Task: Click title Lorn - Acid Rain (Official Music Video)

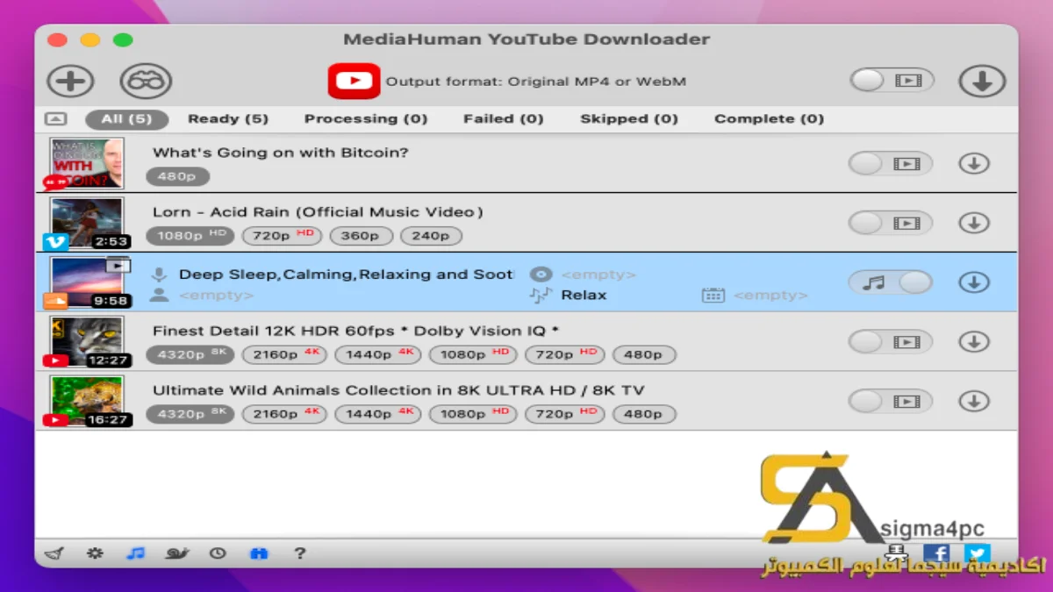Action: pos(318,212)
